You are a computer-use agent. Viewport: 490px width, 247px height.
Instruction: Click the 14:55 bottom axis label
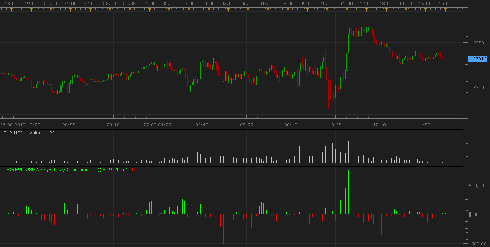pos(424,125)
